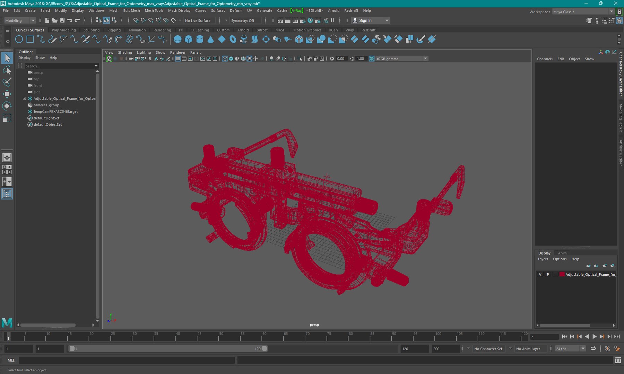Click the red layer color swatch
The height and width of the screenshot is (374, 624).
[x=562, y=274]
